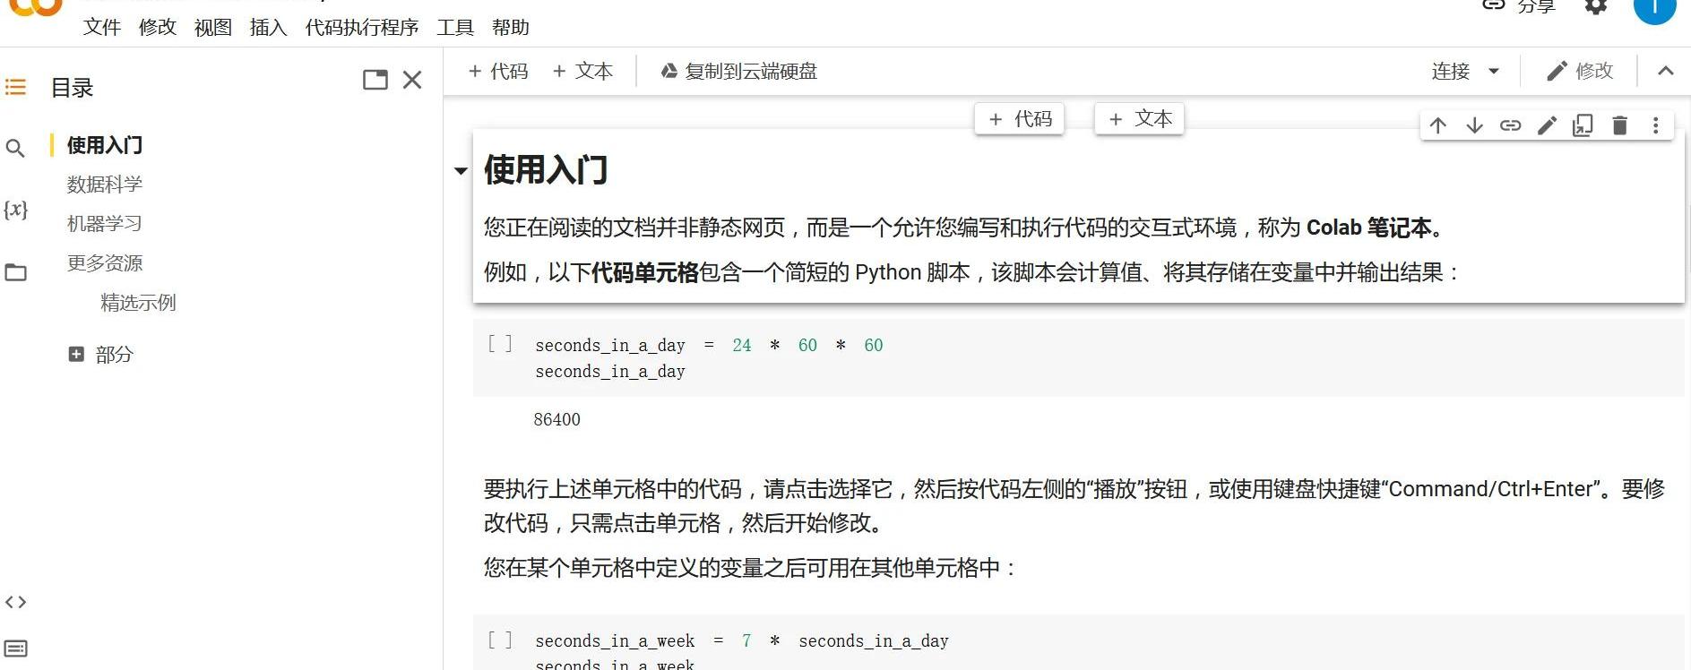The height and width of the screenshot is (670, 1691).
Task: Open the variables {x} panel
Action: [x=15, y=210]
